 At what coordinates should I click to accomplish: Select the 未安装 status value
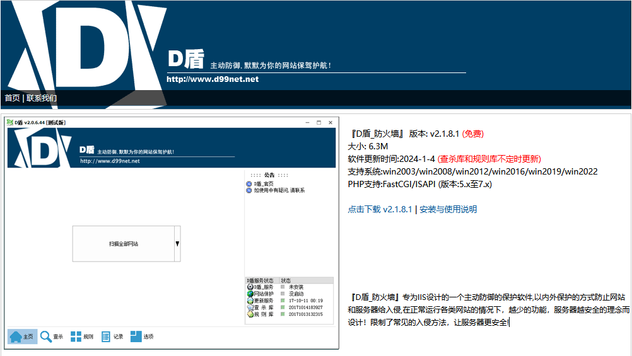296,287
